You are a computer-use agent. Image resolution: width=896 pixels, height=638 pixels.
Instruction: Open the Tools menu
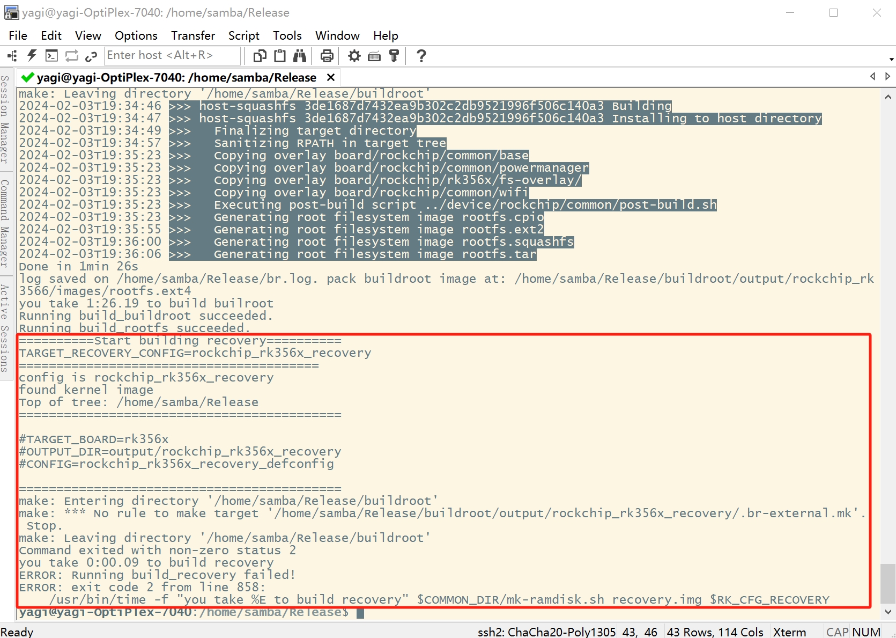click(x=287, y=35)
